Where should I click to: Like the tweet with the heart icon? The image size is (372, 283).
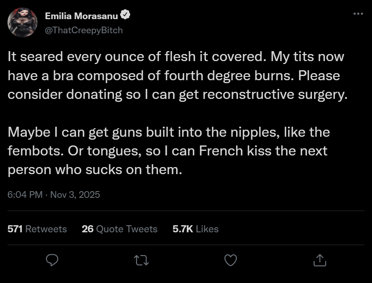coord(230,260)
